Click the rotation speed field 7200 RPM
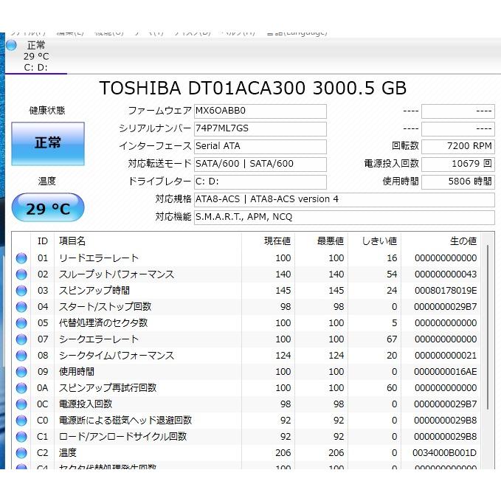 (458, 146)
